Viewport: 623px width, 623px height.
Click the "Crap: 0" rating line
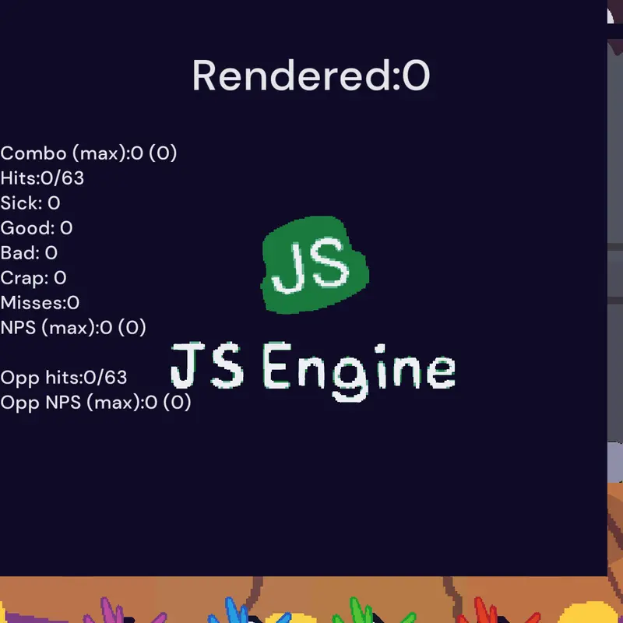33,278
